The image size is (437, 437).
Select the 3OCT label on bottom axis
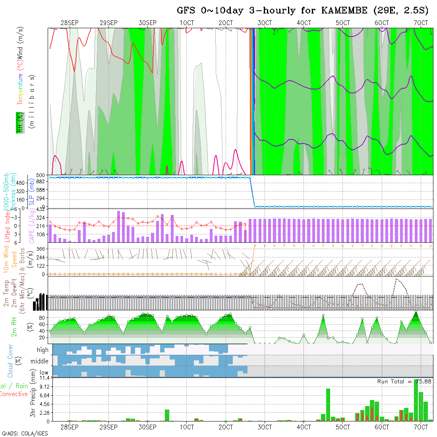pyautogui.click(x=265, y=427)
